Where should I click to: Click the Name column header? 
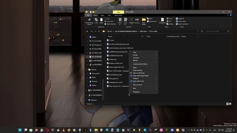tap(124, 36)
